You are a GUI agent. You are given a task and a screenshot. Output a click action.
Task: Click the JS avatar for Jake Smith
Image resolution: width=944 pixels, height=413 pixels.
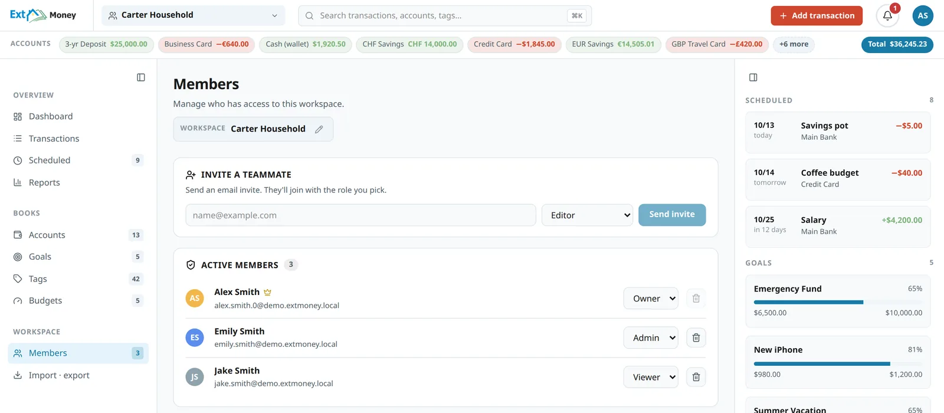click(195, 377)
